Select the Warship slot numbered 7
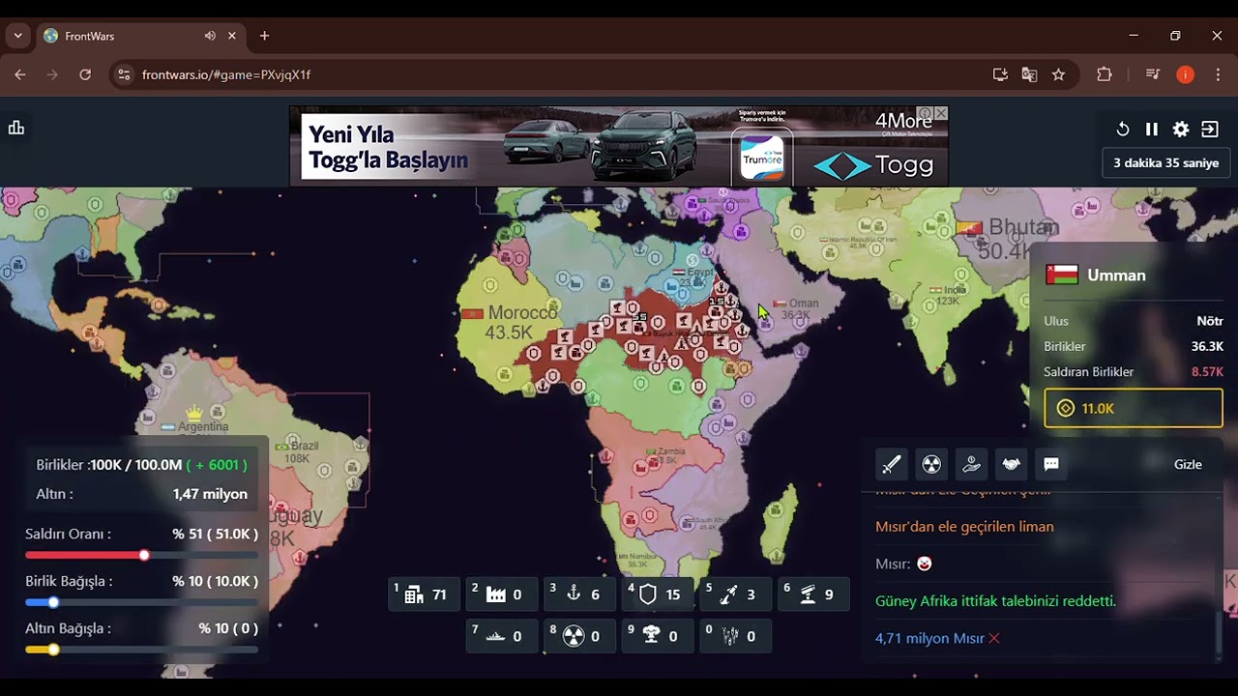 click(503, 636)
